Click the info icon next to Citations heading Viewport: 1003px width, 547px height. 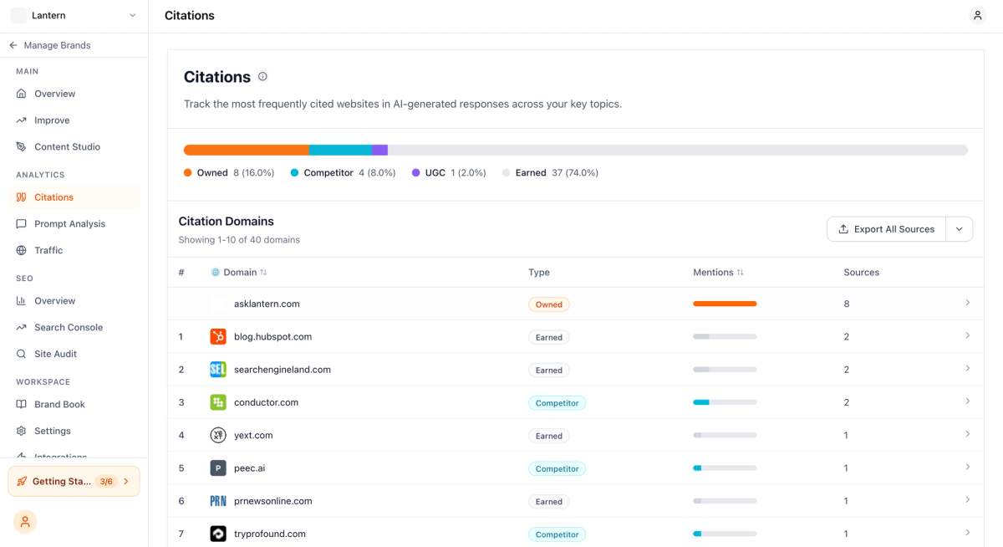(x=262, y=76)
